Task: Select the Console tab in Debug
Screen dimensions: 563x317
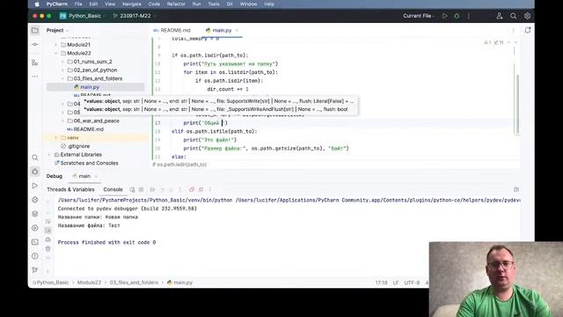Action: click(x=113, y=189)
